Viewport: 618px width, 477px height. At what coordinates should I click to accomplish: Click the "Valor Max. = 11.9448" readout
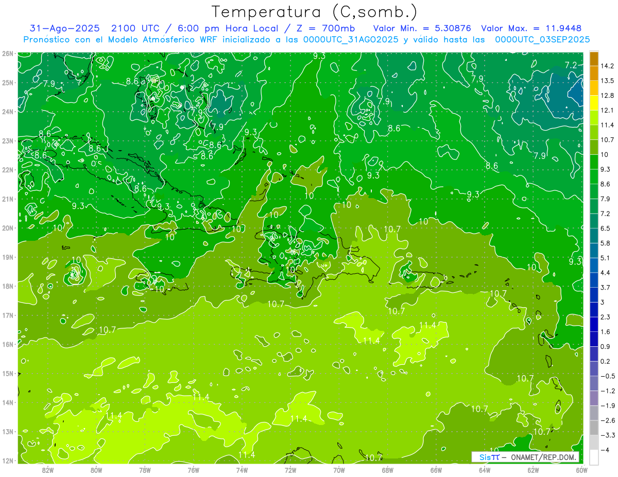(531, 28)
